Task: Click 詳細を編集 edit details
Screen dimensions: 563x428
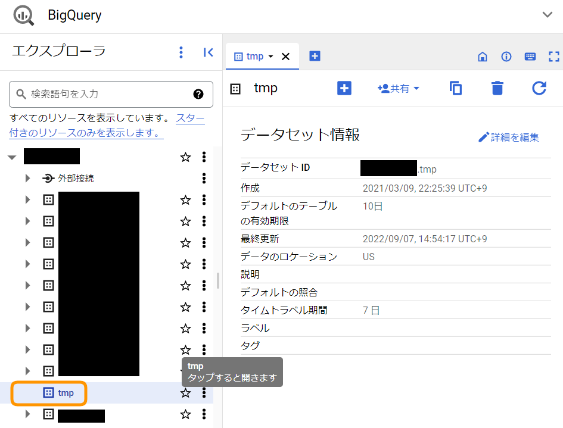Action: [508, 137]
